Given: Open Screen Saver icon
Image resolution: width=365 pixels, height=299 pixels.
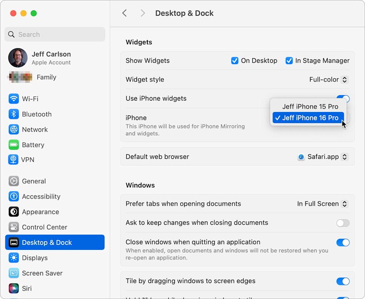Looking at the screenshot, I should point(14,273).
